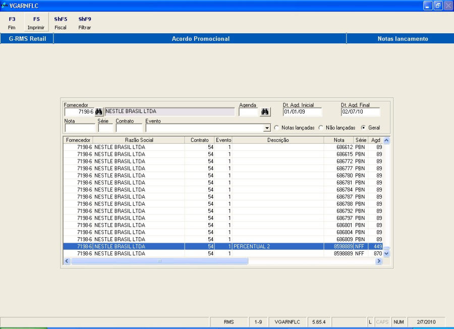Click horizontal scrollbar right arrow
Viewport: 454px width, 329px height.
tap(379, 261)
